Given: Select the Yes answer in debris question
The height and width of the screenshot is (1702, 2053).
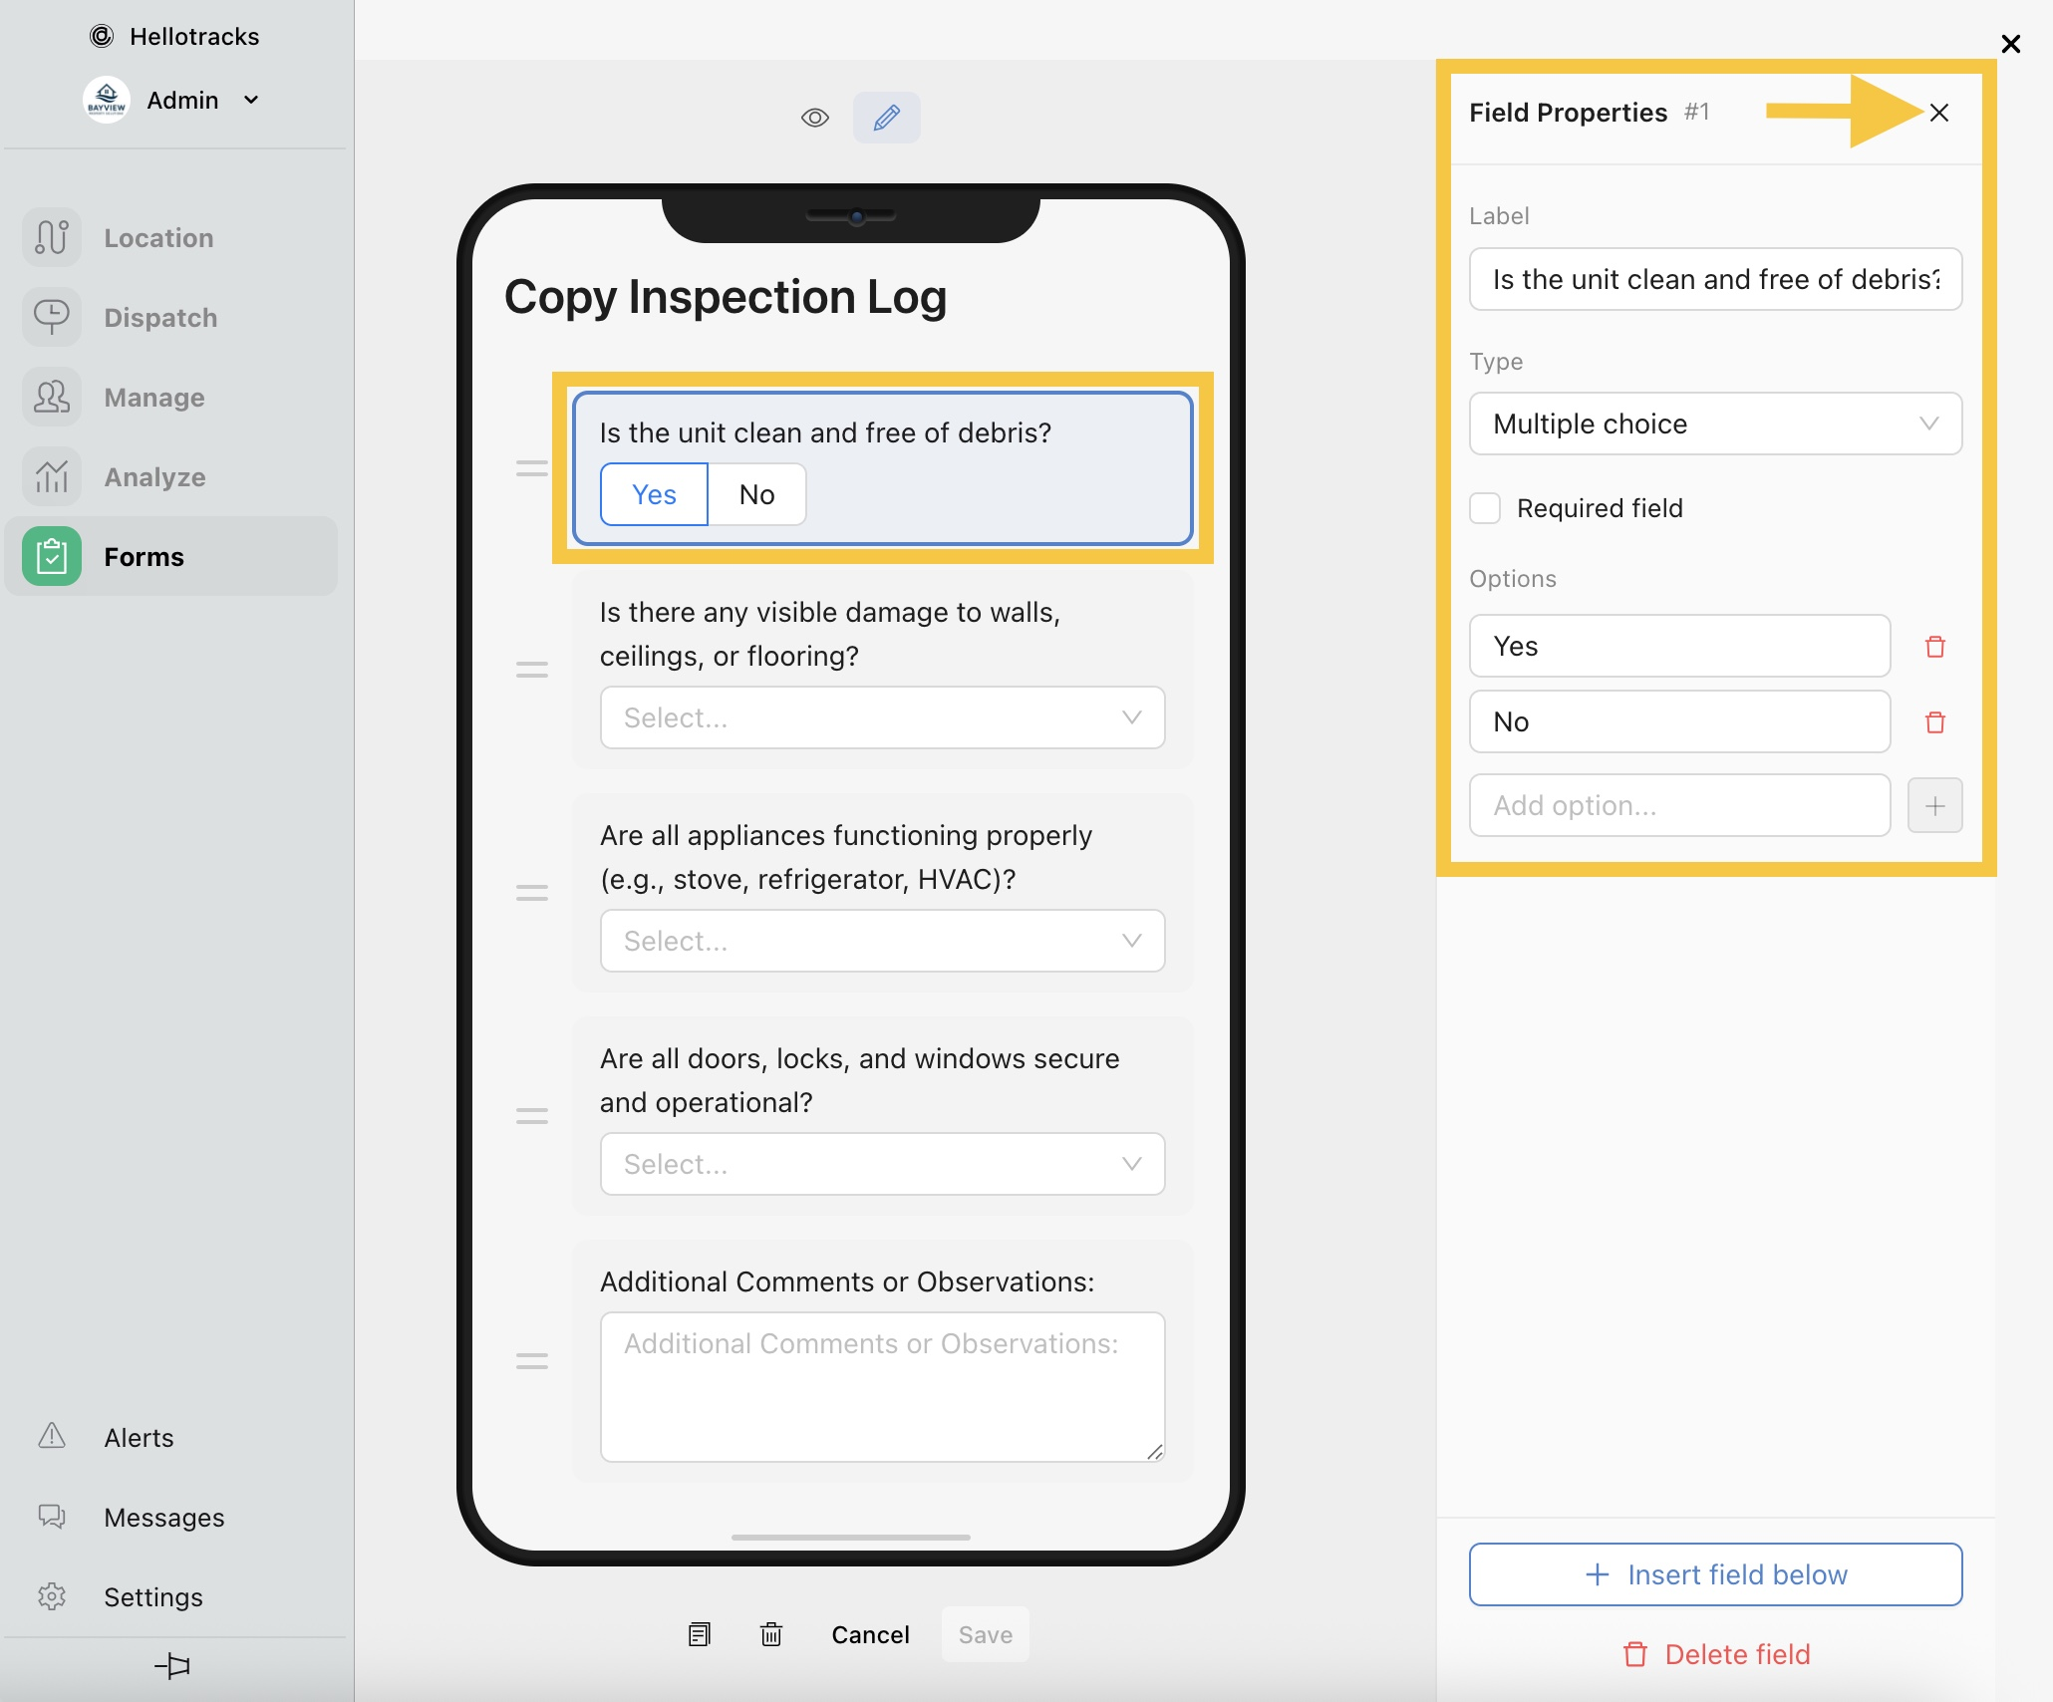Looking at the screenshot, I should coord(654,494).
